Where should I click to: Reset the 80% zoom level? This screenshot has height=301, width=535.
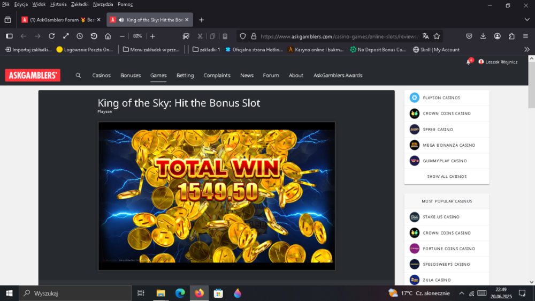point(137,36)
